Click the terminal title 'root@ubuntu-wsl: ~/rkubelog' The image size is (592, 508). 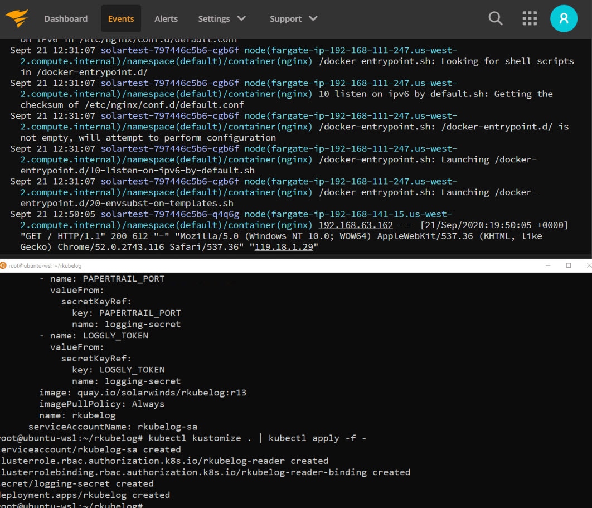pos(45,265)
